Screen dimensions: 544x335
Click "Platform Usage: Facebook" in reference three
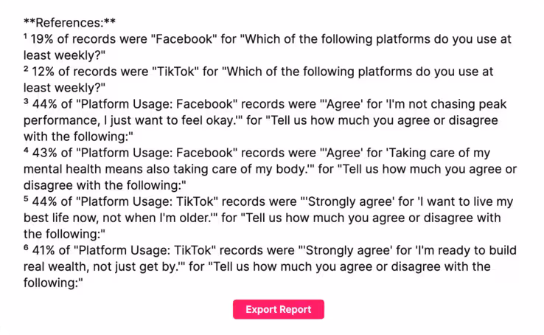coord(157,105)
